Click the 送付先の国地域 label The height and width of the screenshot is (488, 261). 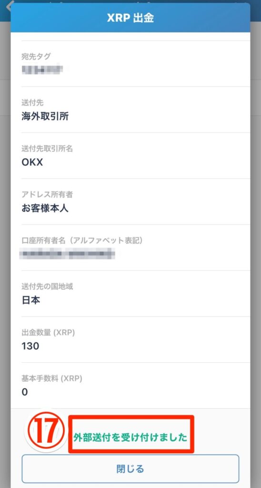click(x=47, y=286)
